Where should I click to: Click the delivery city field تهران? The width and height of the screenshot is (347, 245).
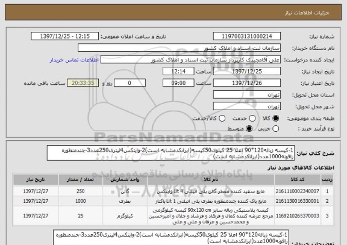(x=247, y=107)
